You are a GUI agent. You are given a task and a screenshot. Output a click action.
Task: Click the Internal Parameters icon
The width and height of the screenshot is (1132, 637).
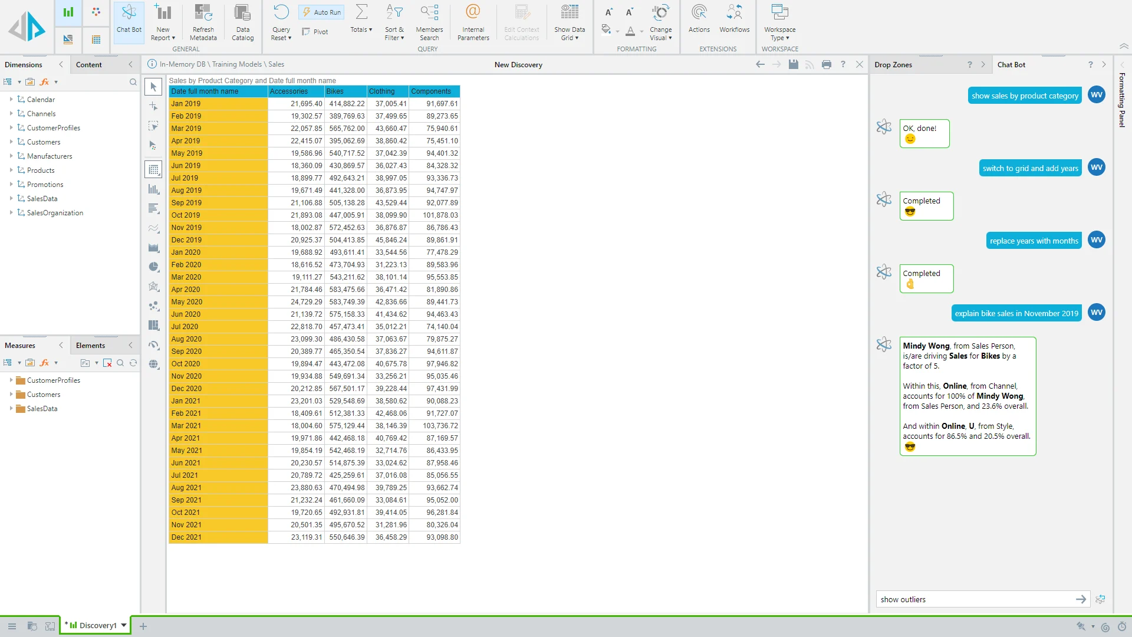click(x=473, y=13)
